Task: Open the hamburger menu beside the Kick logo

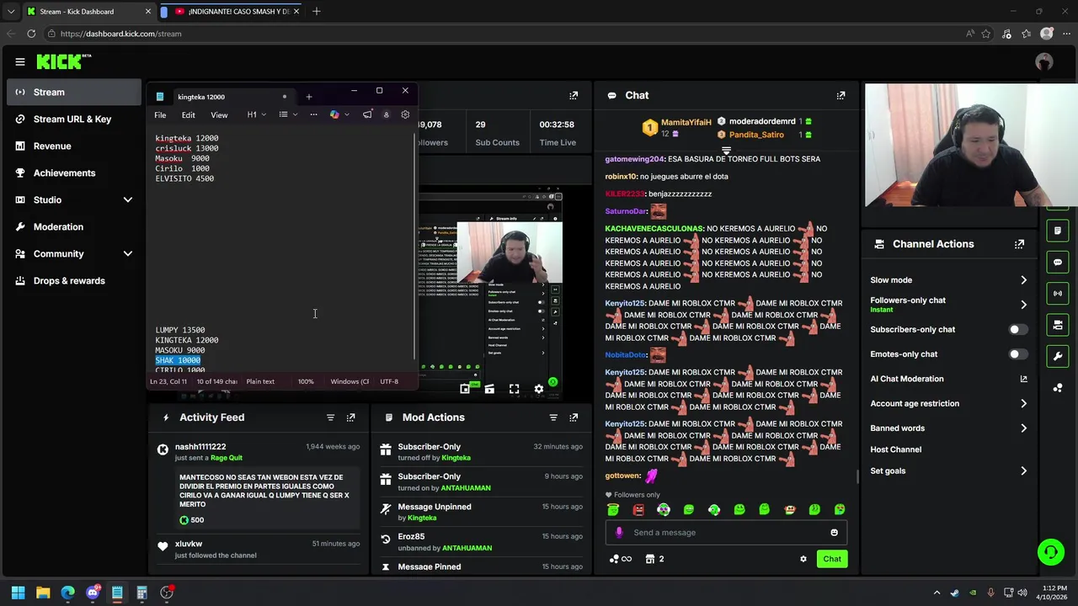Action: pos(19,61)
